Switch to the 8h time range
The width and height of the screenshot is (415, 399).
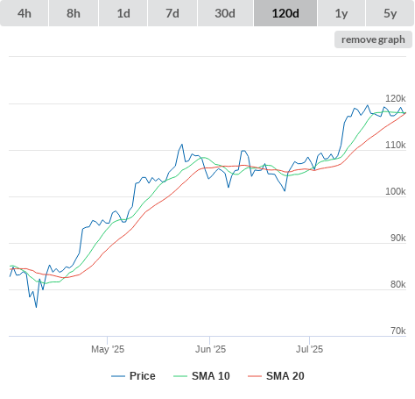coord(74,13)
